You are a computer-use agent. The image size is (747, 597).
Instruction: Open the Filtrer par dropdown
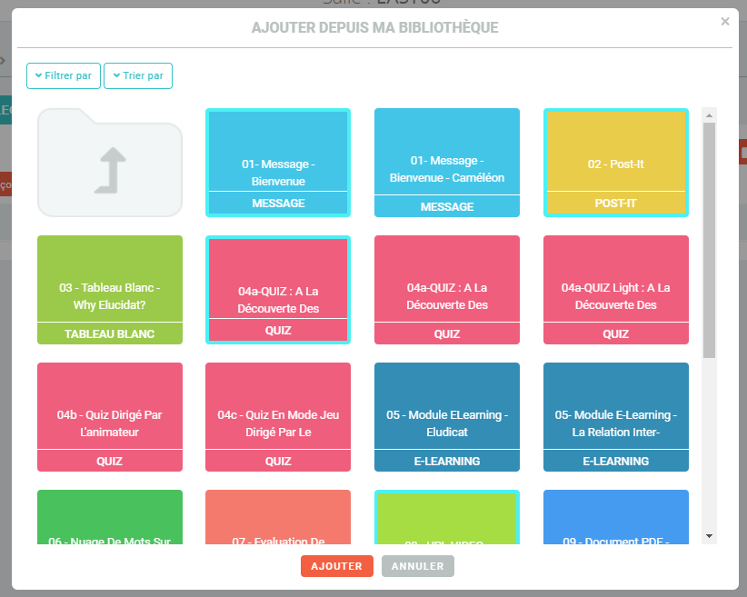64,75
